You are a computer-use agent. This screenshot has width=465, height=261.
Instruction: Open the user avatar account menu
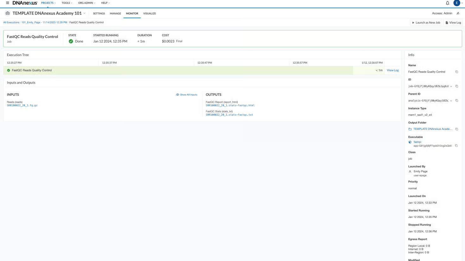[x=457, y=3]
